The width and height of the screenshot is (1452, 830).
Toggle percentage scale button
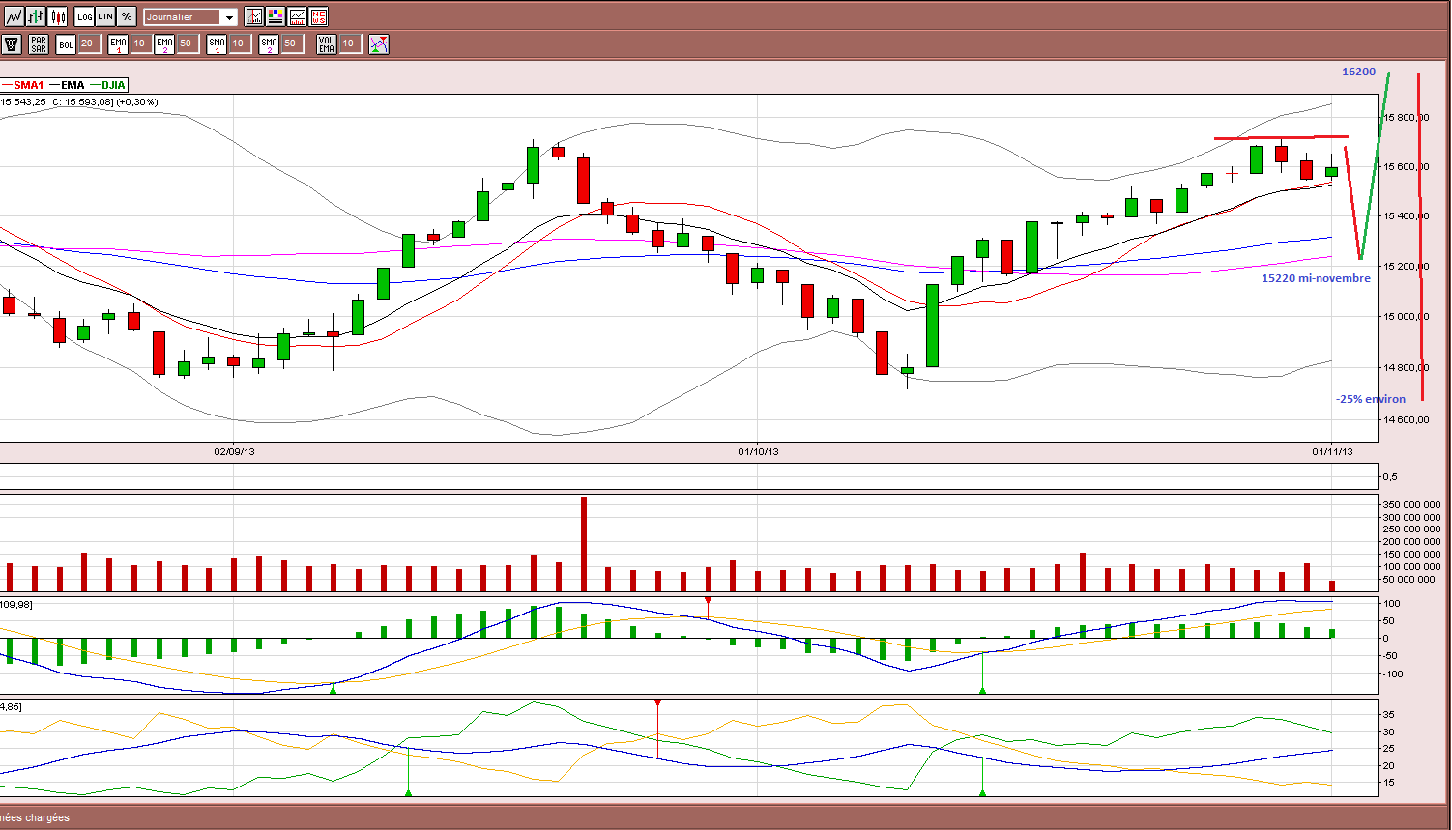tap(127, 16)
